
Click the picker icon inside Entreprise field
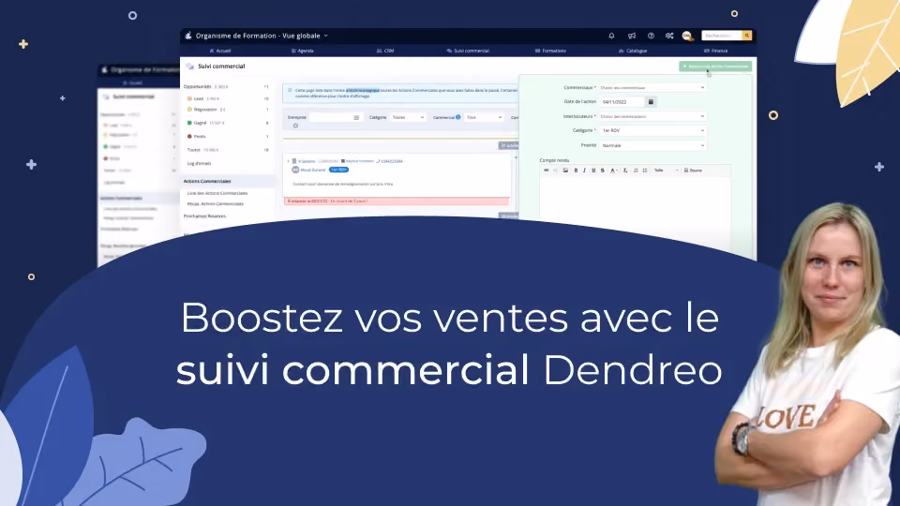coord(356,118)
